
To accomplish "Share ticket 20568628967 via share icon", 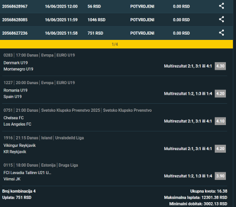I will click(x=221, y=6).
